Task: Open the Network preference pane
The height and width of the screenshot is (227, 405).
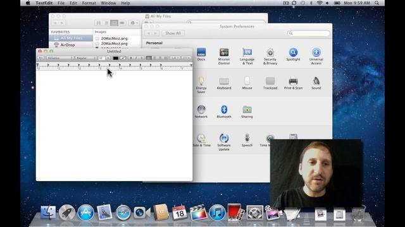Action: point(201,112)
